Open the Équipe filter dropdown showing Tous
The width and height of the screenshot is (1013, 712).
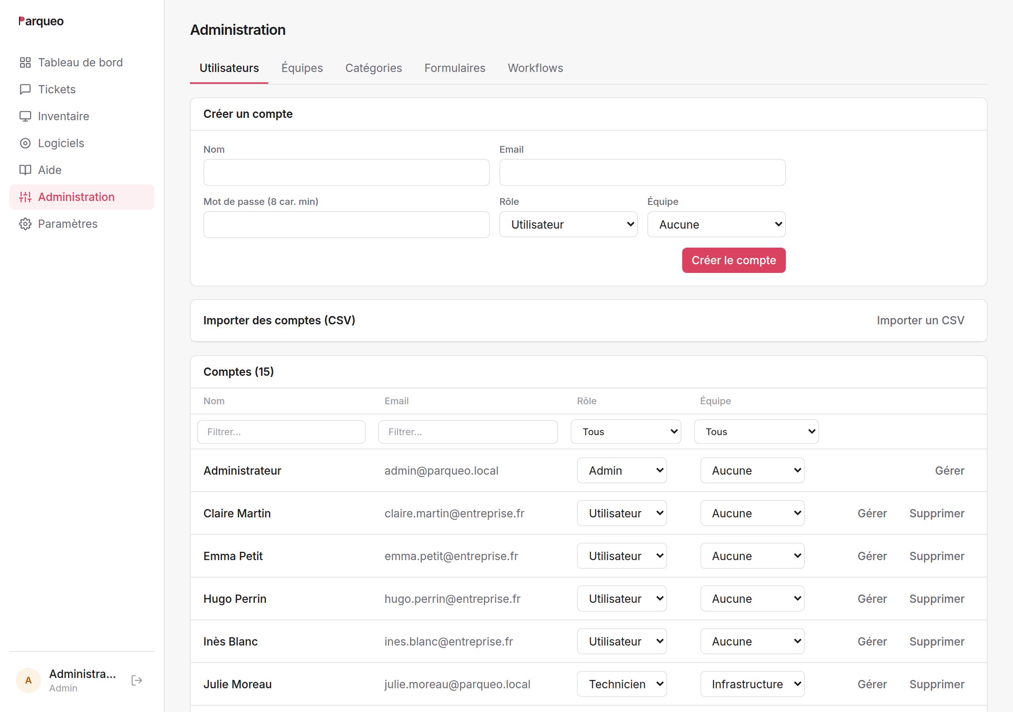click(756, 432)
